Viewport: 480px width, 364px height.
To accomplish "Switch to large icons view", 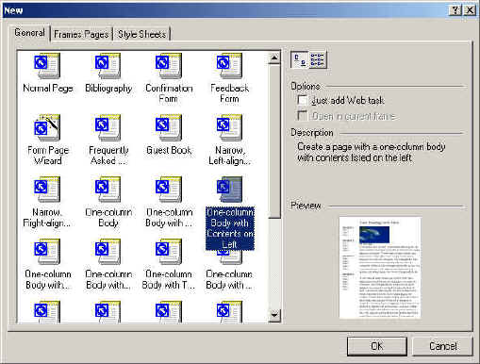I will click(300, 59).
